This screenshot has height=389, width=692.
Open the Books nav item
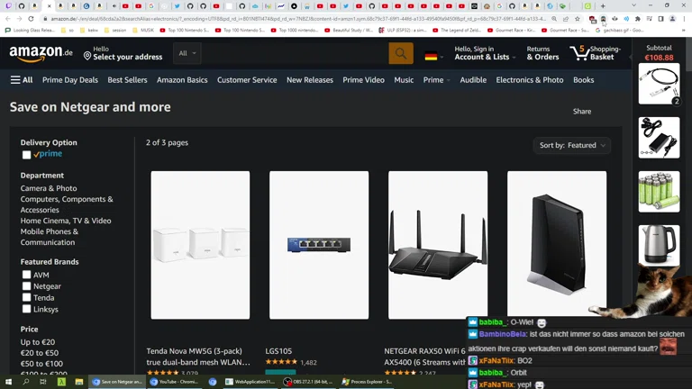pos(584,80)
